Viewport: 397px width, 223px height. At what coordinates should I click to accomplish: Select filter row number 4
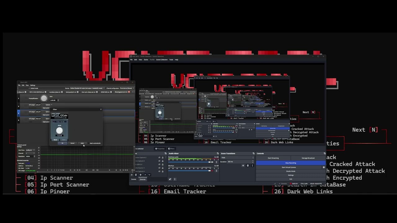pyautogui.click(x=18, y=120)
